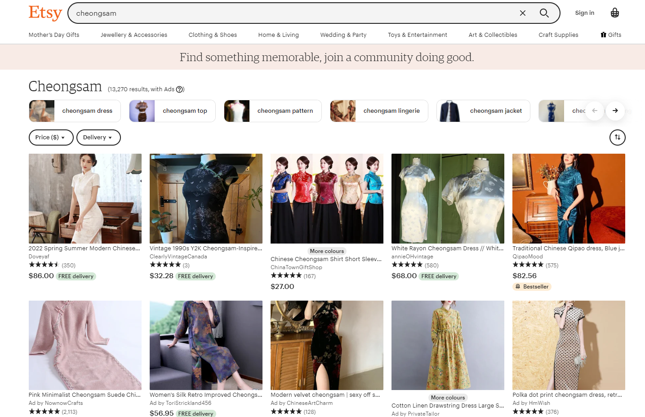Screen dimensions: 645x417
Task: Open the Gifts section with gift icon
Action: click(x=611, y=35)
